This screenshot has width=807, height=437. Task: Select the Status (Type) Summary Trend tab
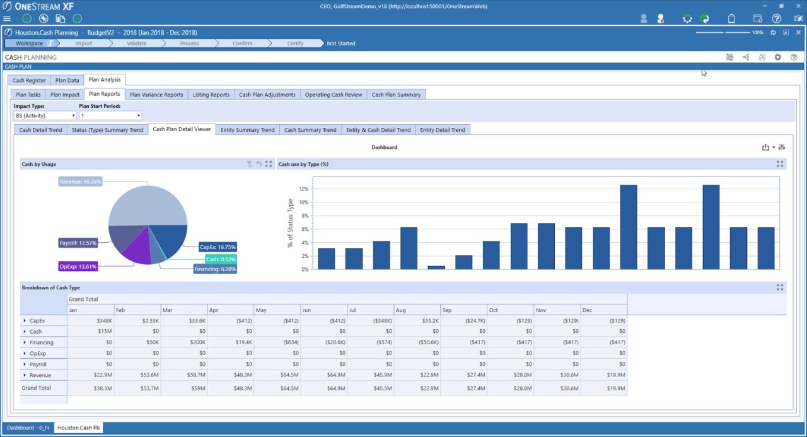tap(108, 130)
